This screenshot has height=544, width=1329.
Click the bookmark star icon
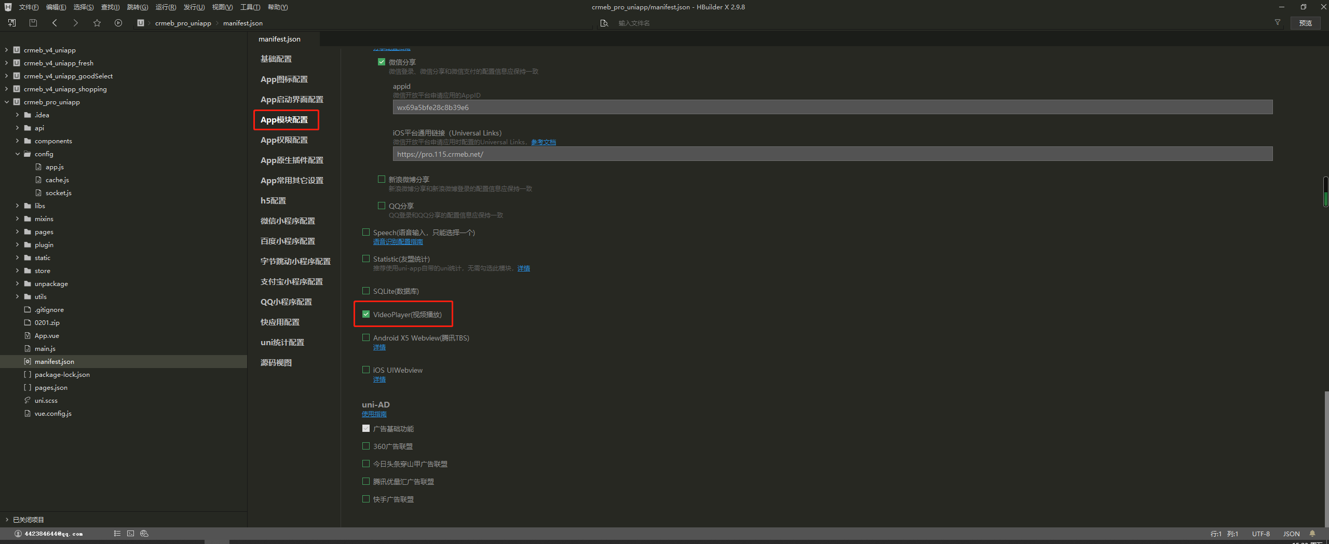coord(97,23)
